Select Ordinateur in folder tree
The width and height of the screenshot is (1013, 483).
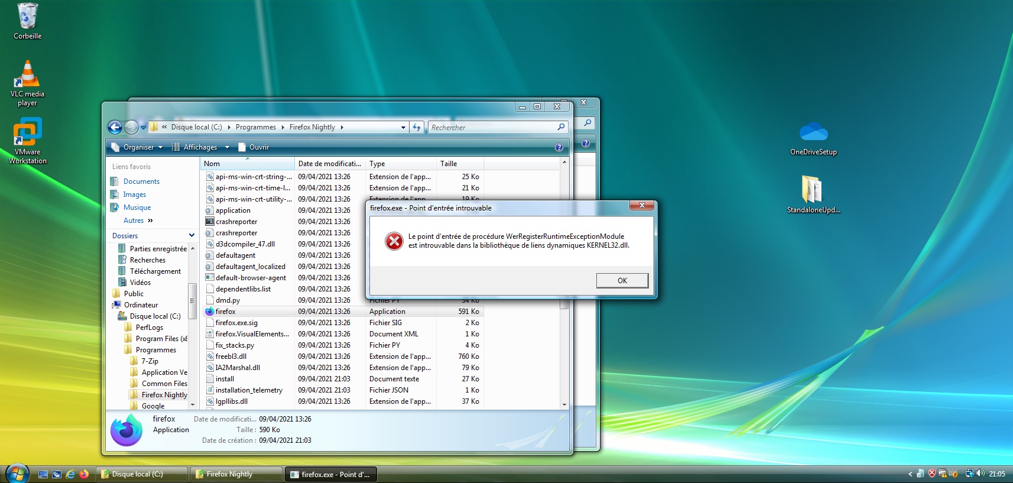click(141, 305)
